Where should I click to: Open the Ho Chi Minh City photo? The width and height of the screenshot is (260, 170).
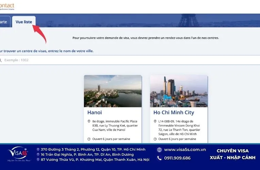[179, 91]
